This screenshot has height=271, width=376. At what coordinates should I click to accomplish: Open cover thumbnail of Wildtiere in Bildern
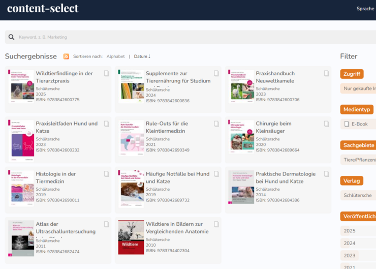point(131,237)
